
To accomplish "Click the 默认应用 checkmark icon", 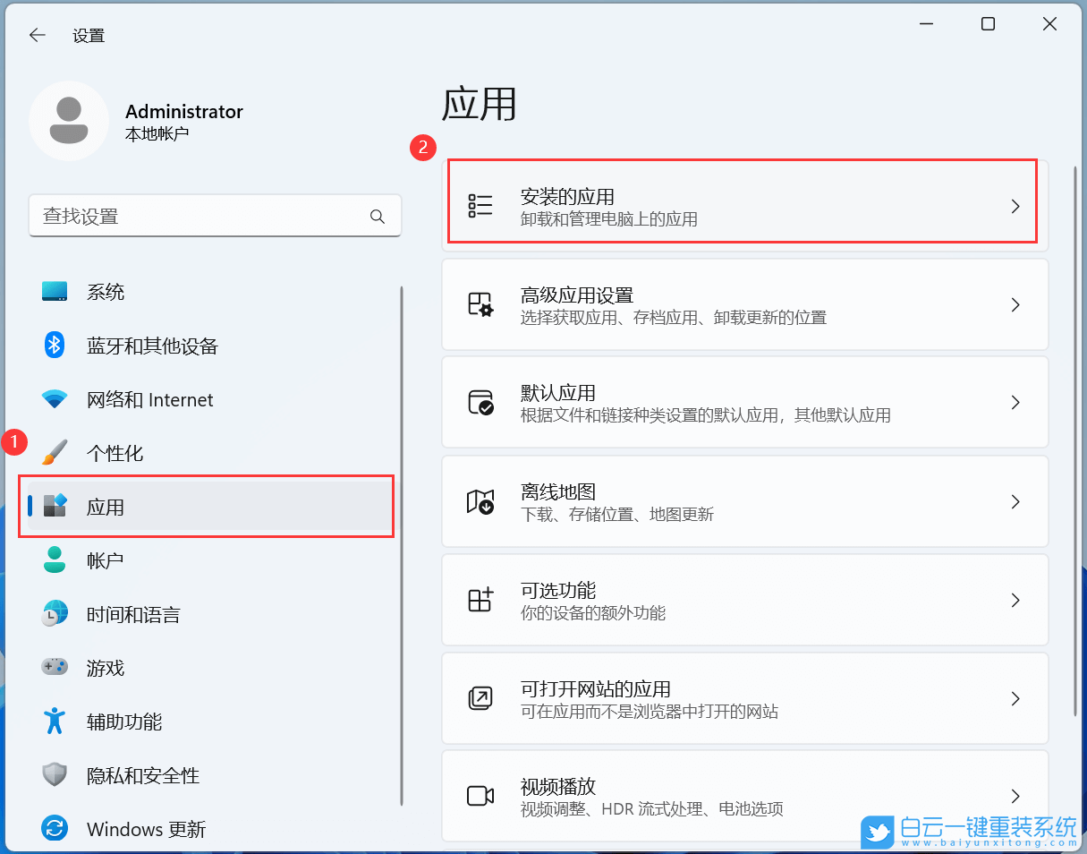I will [480, 402].
